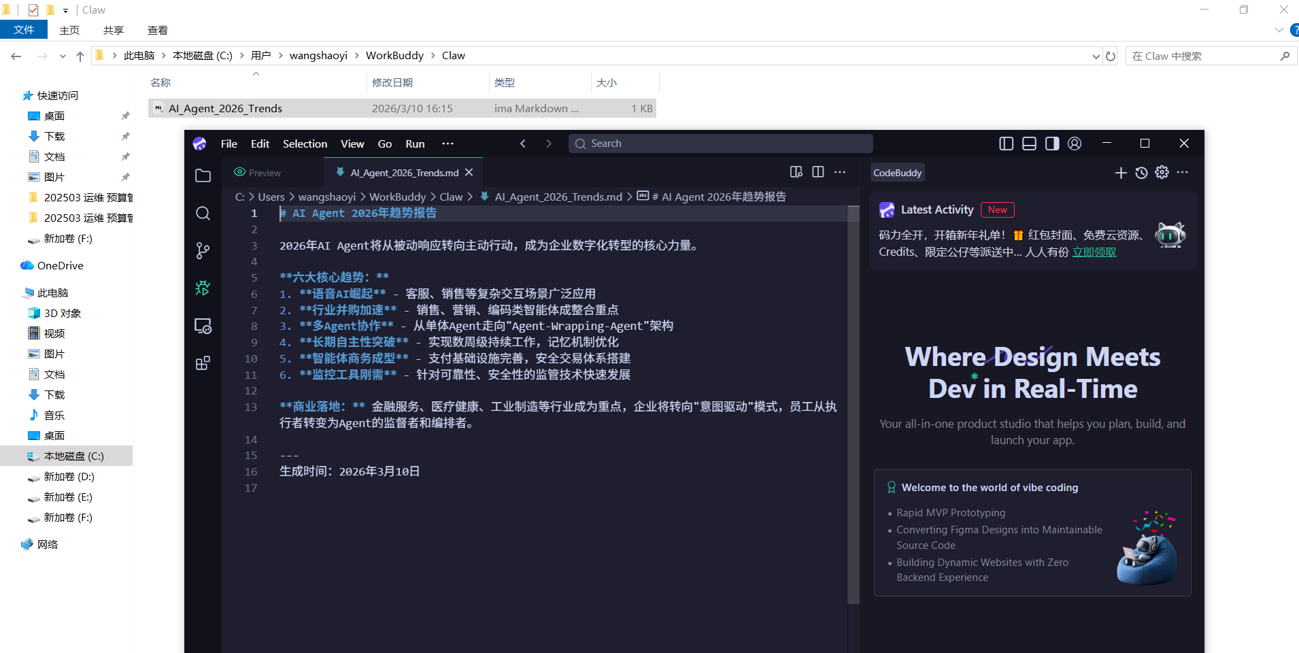Open the Run and Debug panel
This screenshot has height=653, width=1299.
tap(203, 288)
